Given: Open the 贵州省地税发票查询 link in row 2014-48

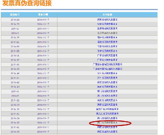Looking at the screenshot, I should [x=107, y=73].
